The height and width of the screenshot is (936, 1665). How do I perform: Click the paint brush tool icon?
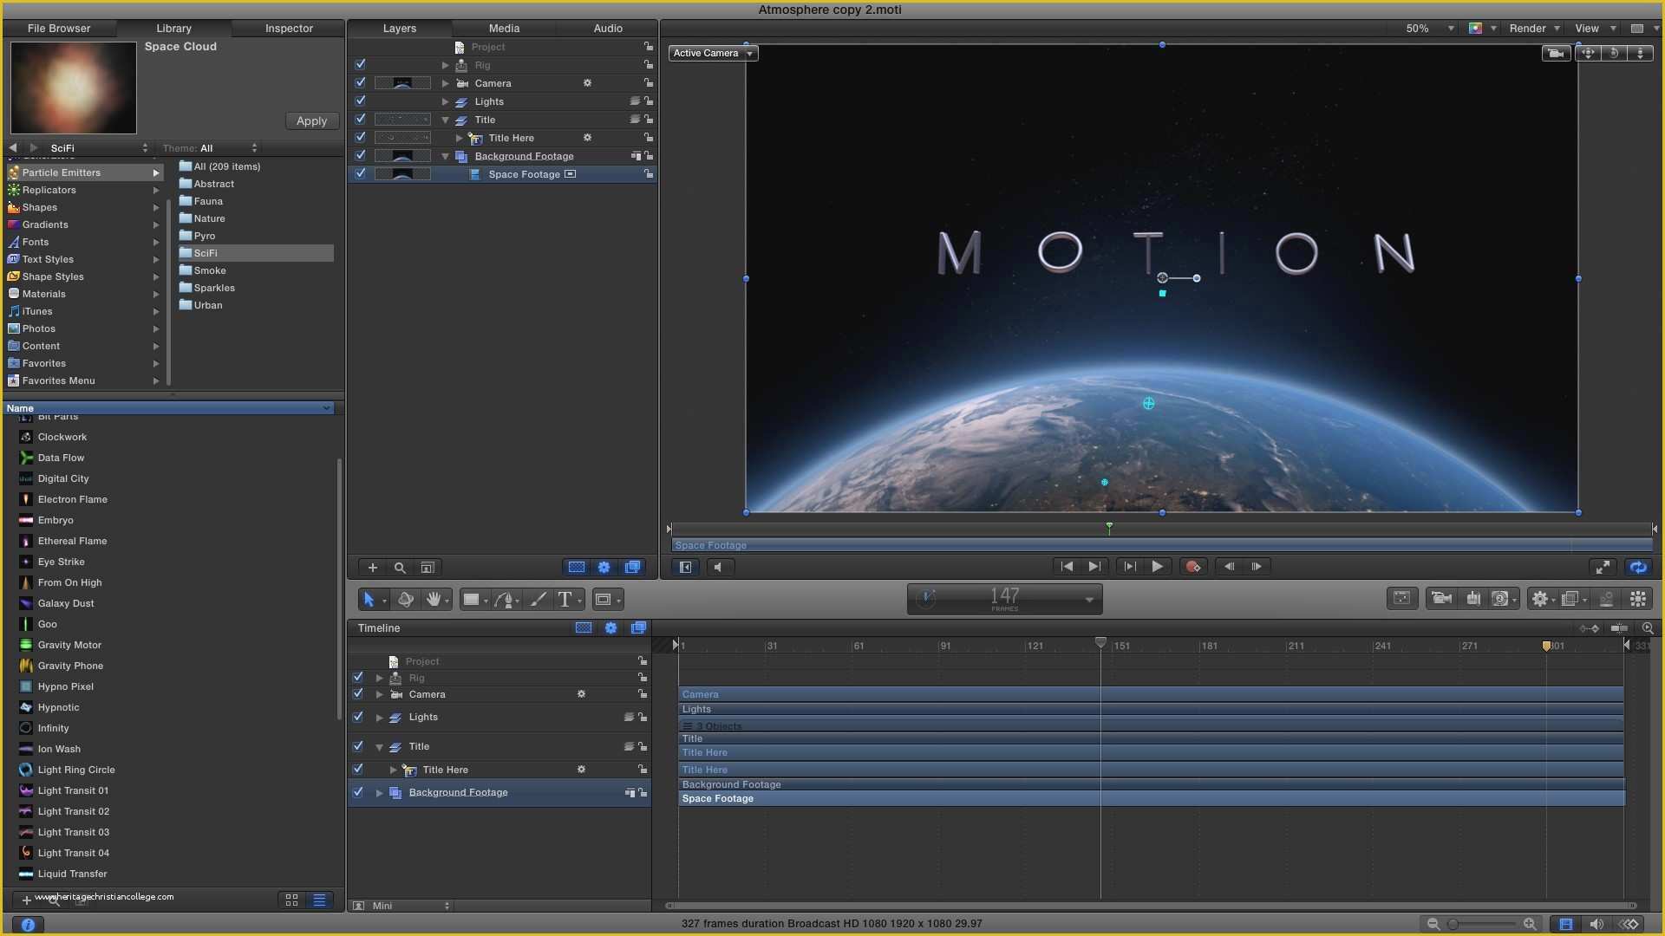coord(539,599)
